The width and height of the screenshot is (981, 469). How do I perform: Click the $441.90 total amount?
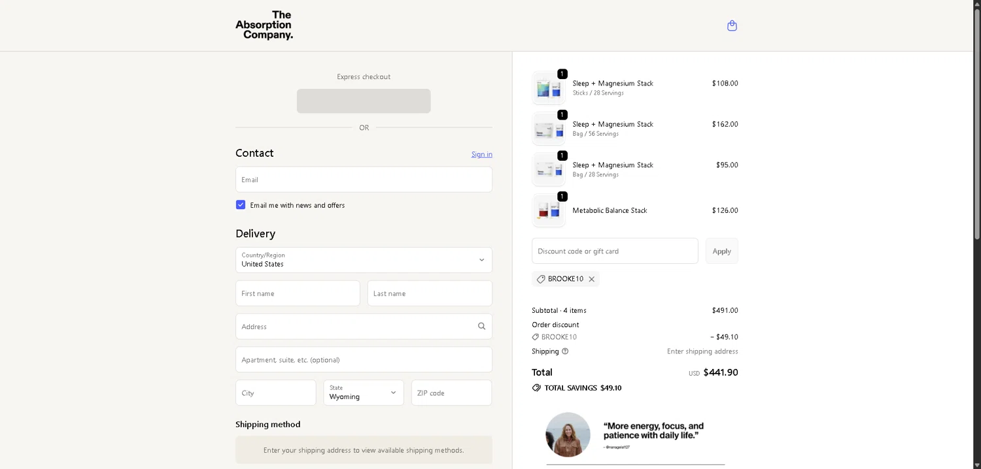[x=721, y=372]
